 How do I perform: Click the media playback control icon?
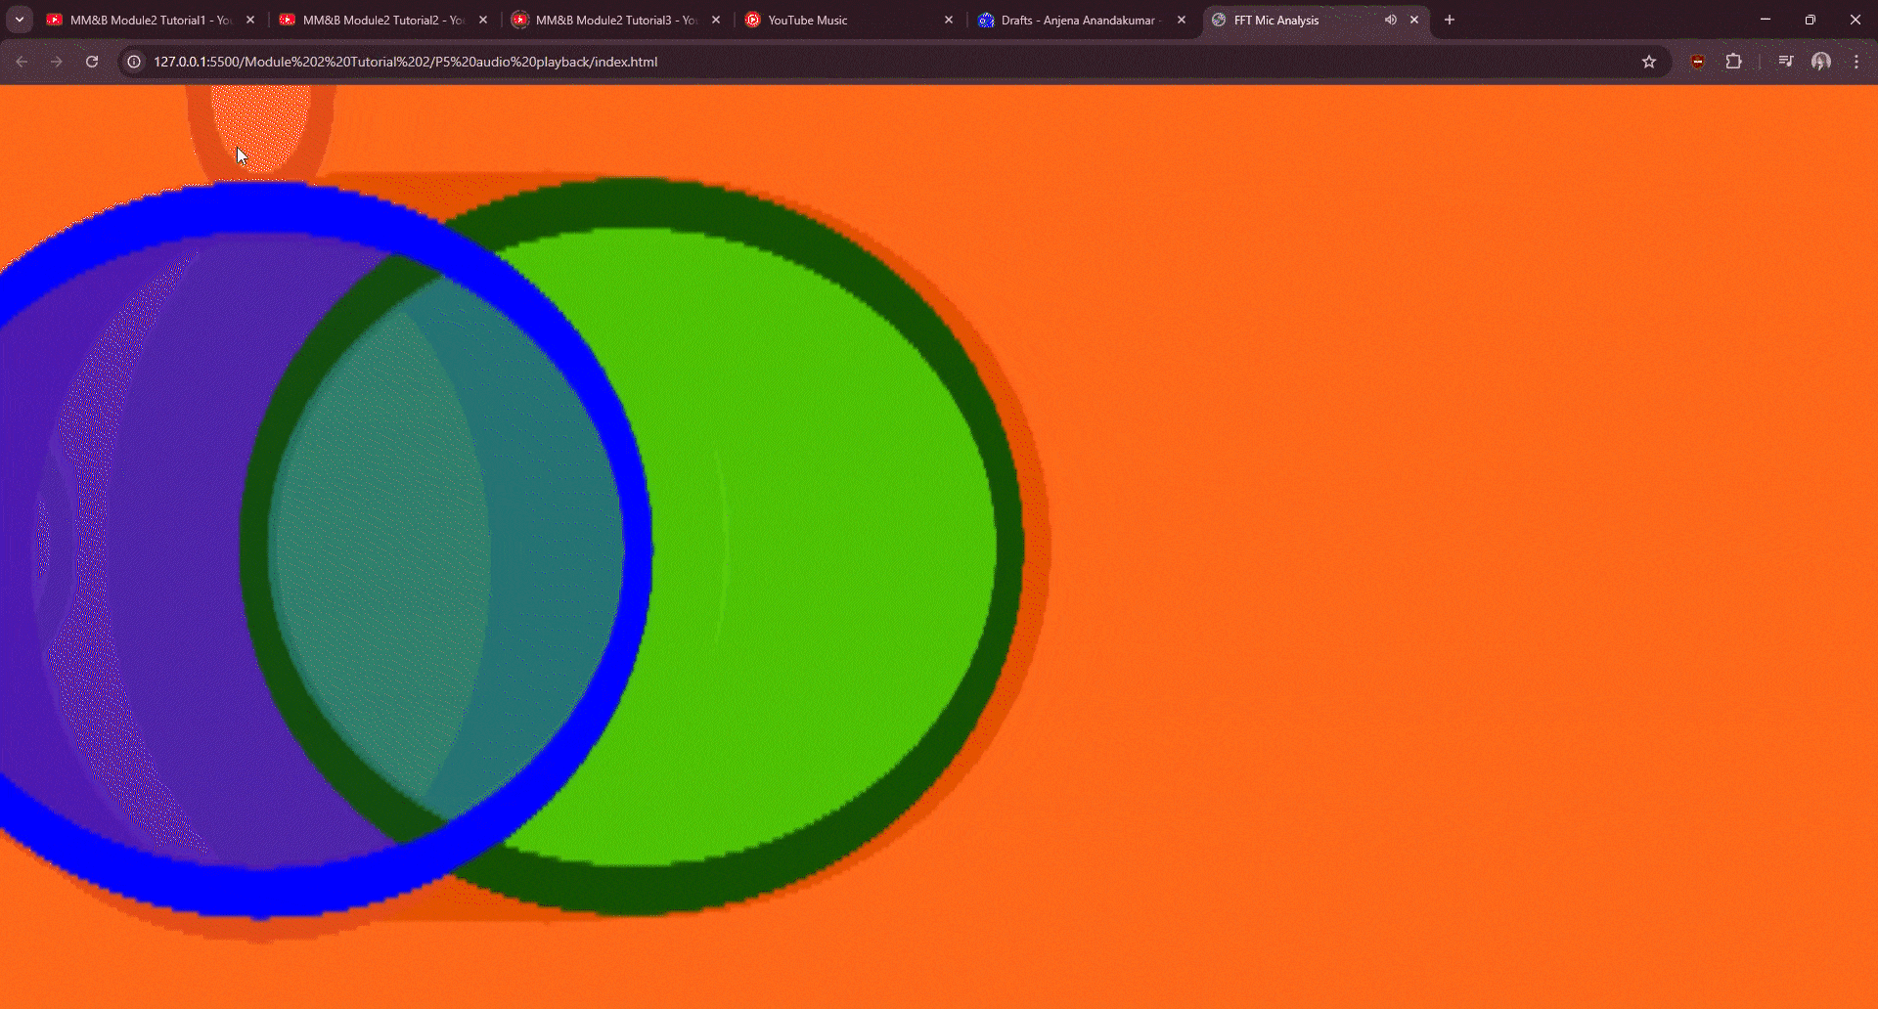pyautogui.click(x=1784, y=61)
